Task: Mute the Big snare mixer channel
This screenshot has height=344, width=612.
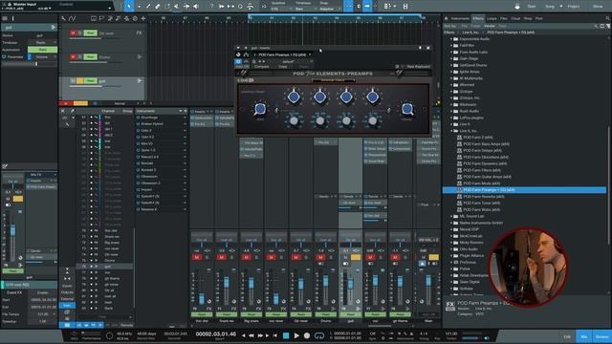Action: pos(247,257)
